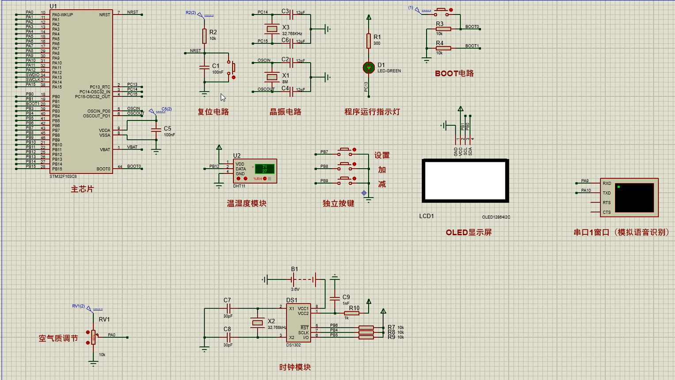Select the 3.6V battery B1
The width and height of the screenshot is (675, 380).
click(x=303, y=279)
